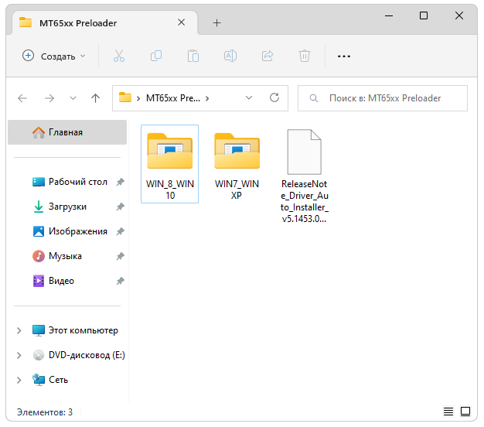Open Изображения in sidebar
Screen dimensions: 484x427
click(70, 231)
